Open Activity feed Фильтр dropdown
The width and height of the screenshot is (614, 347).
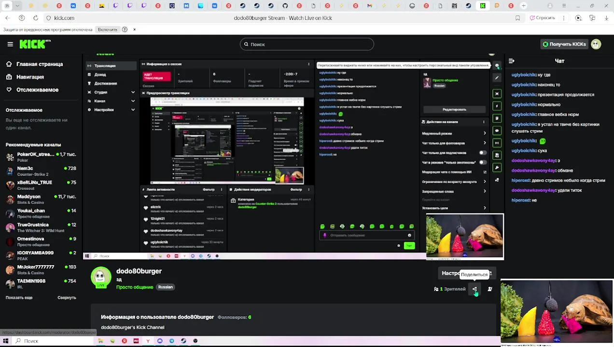pyautogui.click(x=209, y=189)
